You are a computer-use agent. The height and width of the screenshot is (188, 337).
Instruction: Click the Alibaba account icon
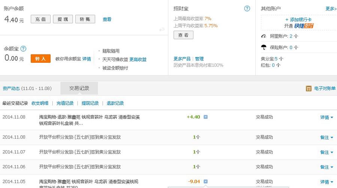(x=264, y=36)
